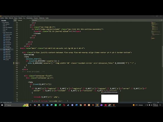Switch to the index.php tab

tap(24, 20)
